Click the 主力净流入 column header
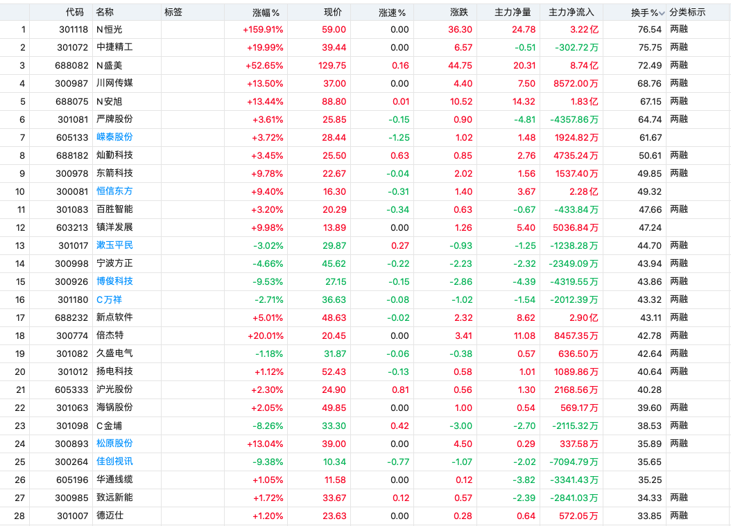The image size is (731, 526). click(571, 12)
